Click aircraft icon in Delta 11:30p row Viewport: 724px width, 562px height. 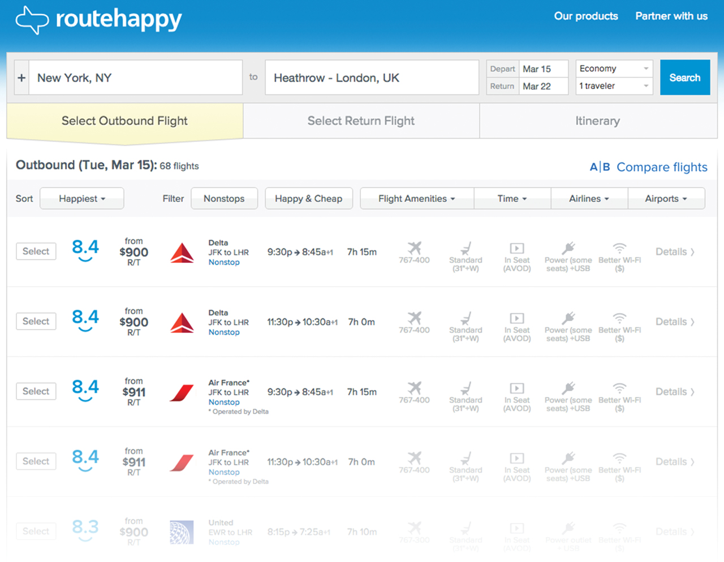tap(415, 318)
